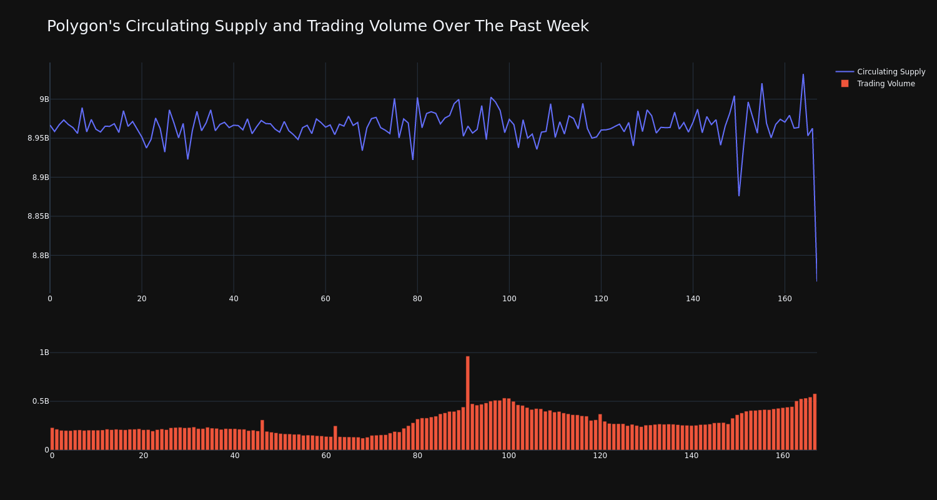Screen dimensions: 937x500
Task: Click the volume bar spike near 46
Action: pyautogui.click(x=262, y=435)
